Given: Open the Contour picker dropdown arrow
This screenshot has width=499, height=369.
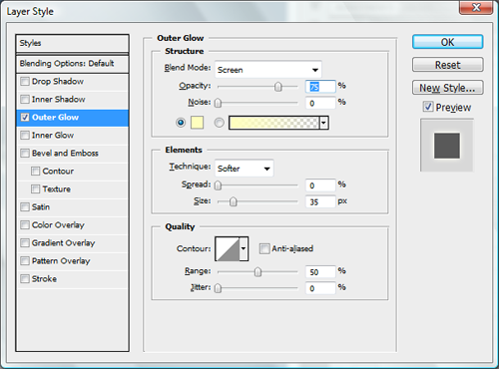Looking at the screenshot, I should 244,248.
